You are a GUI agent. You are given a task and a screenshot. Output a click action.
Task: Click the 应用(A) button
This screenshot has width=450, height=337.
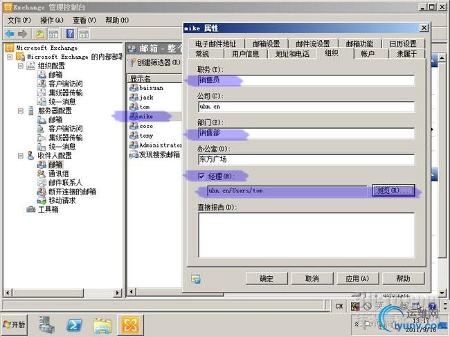click(358, 278)
